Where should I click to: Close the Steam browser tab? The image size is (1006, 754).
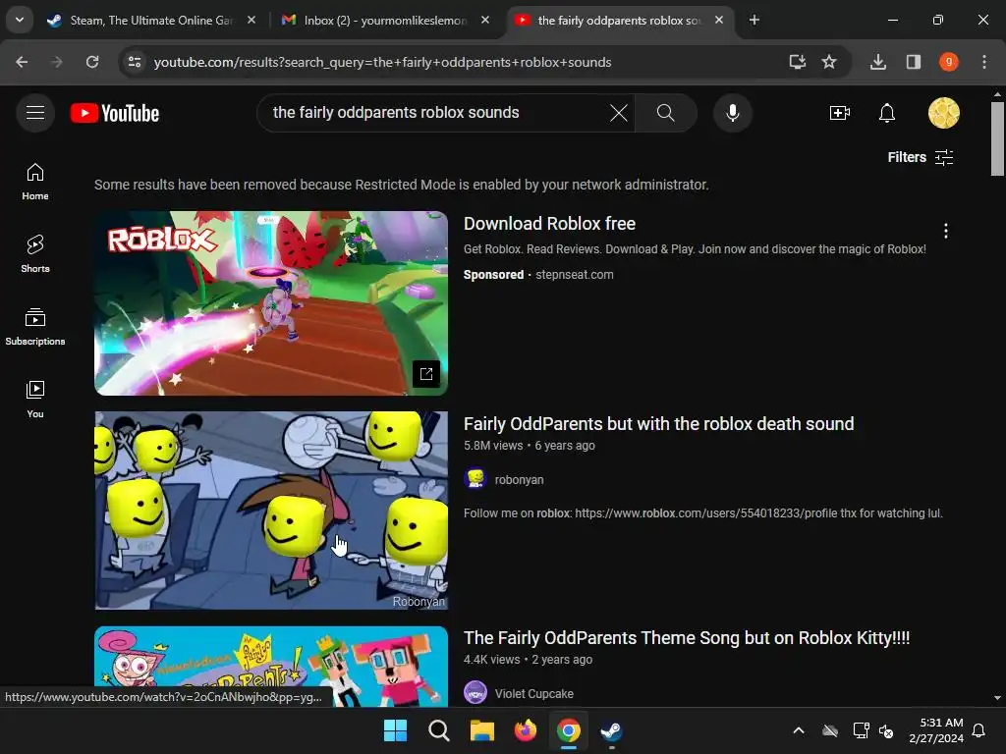[x=251, y=21]
